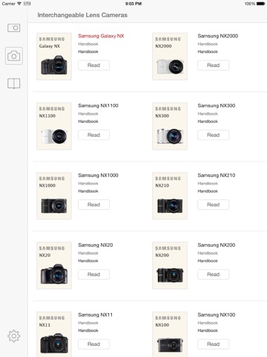Screen dimensions: 267x357
Task: Click Read for Samsung NX20
Action: tap(93, 274)
